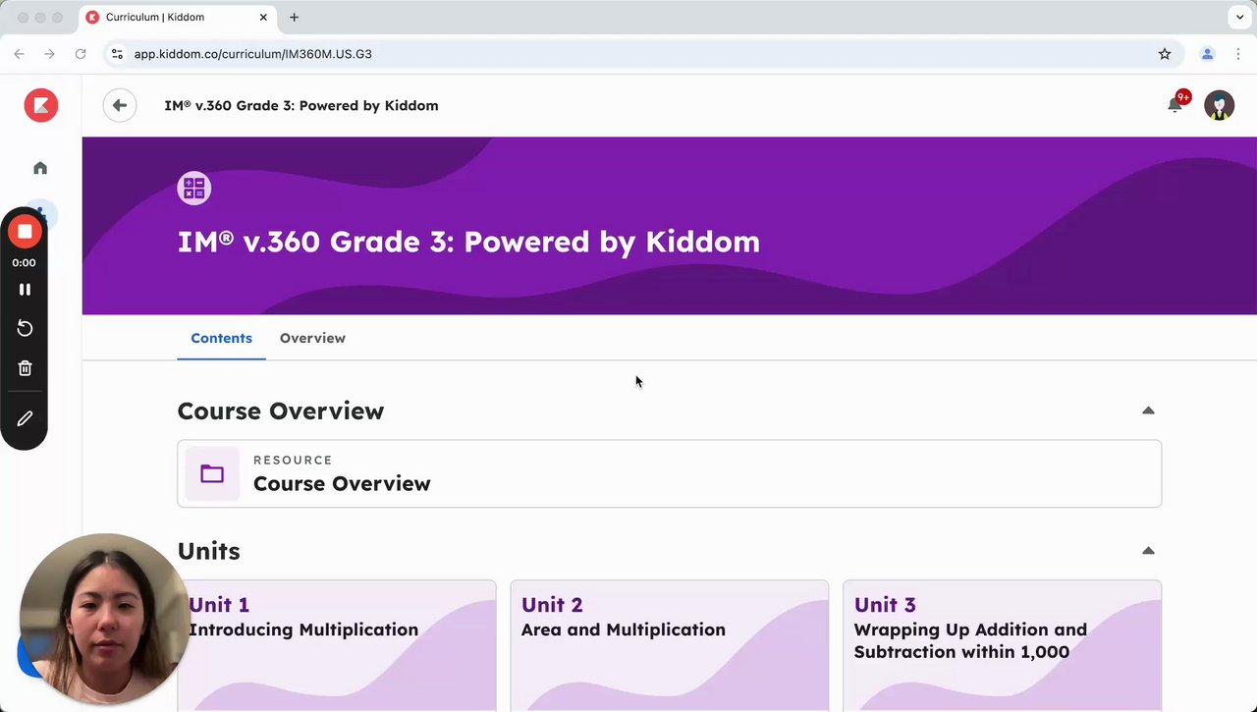Open Chrome three-dot menu
Screen dimensions: 1257x712
[x=1237, y=54]
